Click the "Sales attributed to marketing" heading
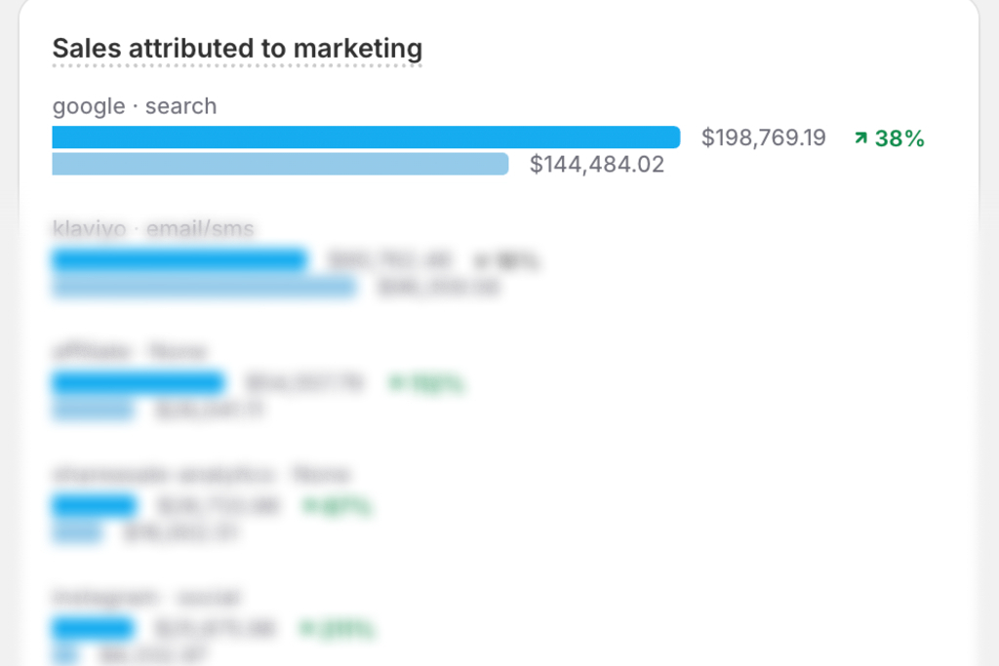The width and height of the screenshot is (999, 666). [237, 48]
